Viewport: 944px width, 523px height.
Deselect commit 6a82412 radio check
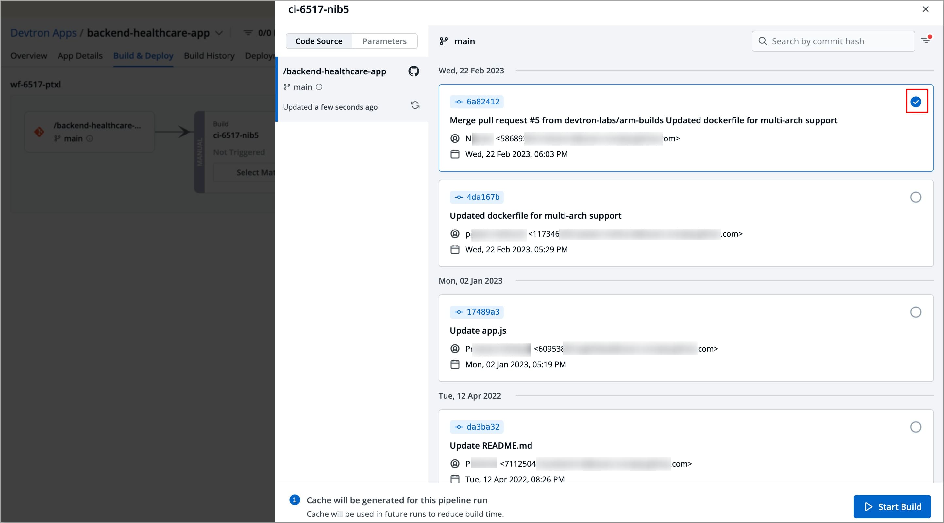coord(916,102)
